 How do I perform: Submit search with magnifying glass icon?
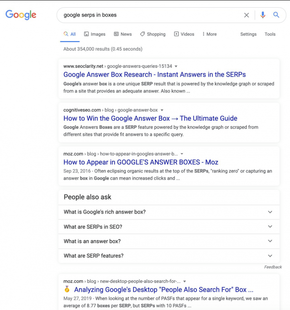[x=276, y=15]
